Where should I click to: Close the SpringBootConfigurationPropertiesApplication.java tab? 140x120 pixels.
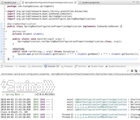coord(75,3)
